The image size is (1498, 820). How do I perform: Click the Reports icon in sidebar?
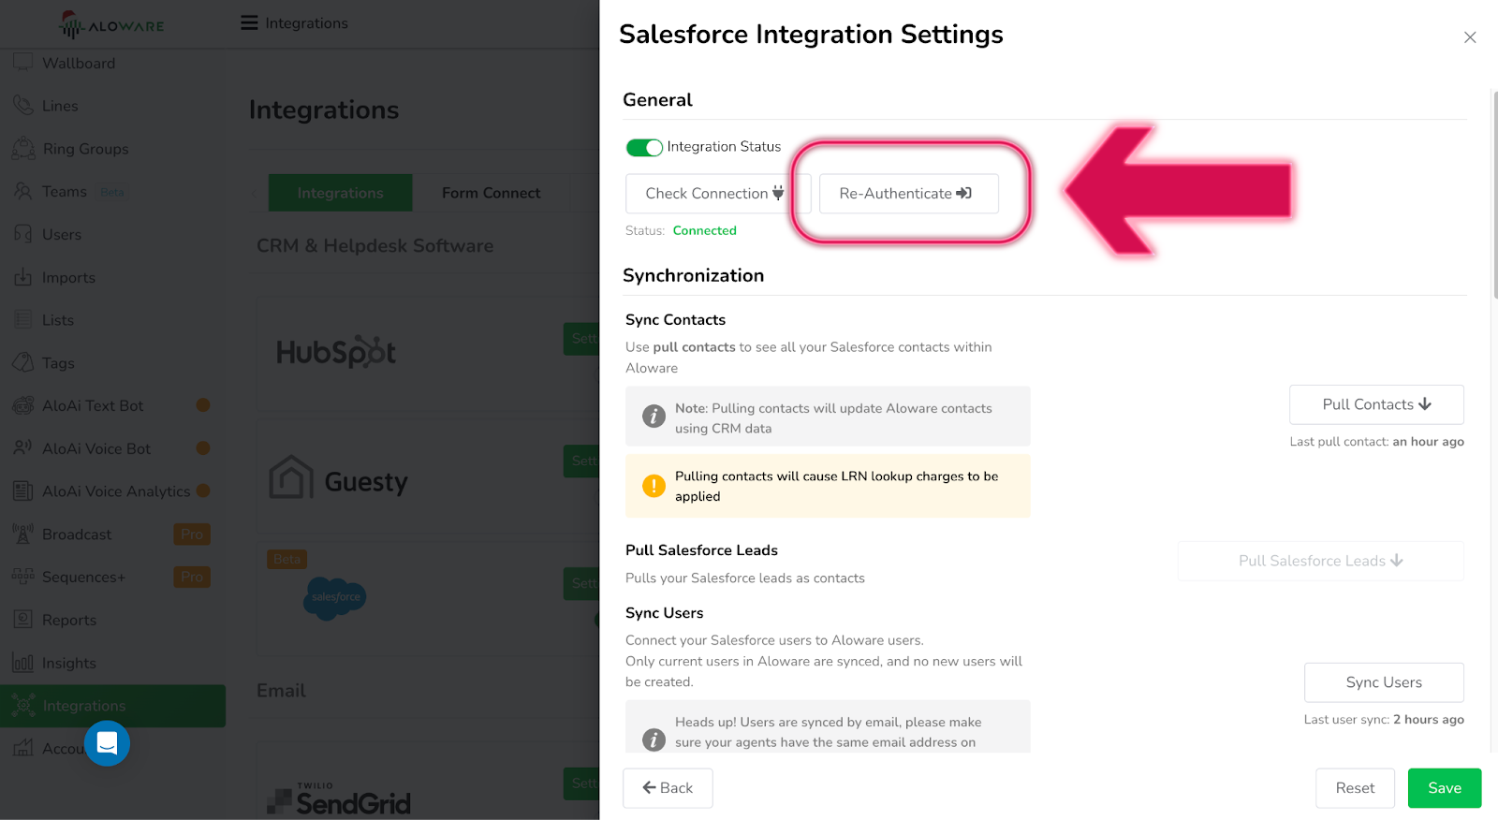click(23, 619)
